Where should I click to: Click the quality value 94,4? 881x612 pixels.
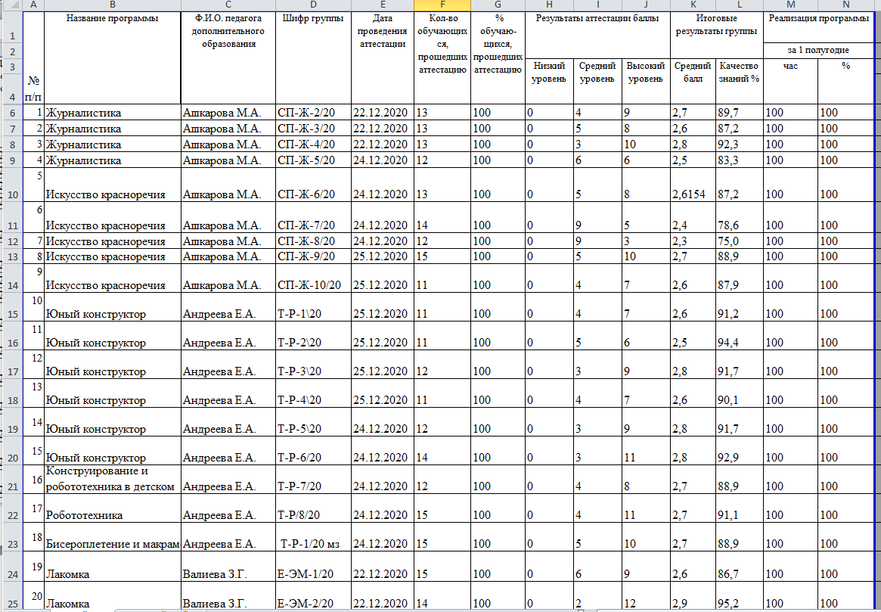[740, 336]
